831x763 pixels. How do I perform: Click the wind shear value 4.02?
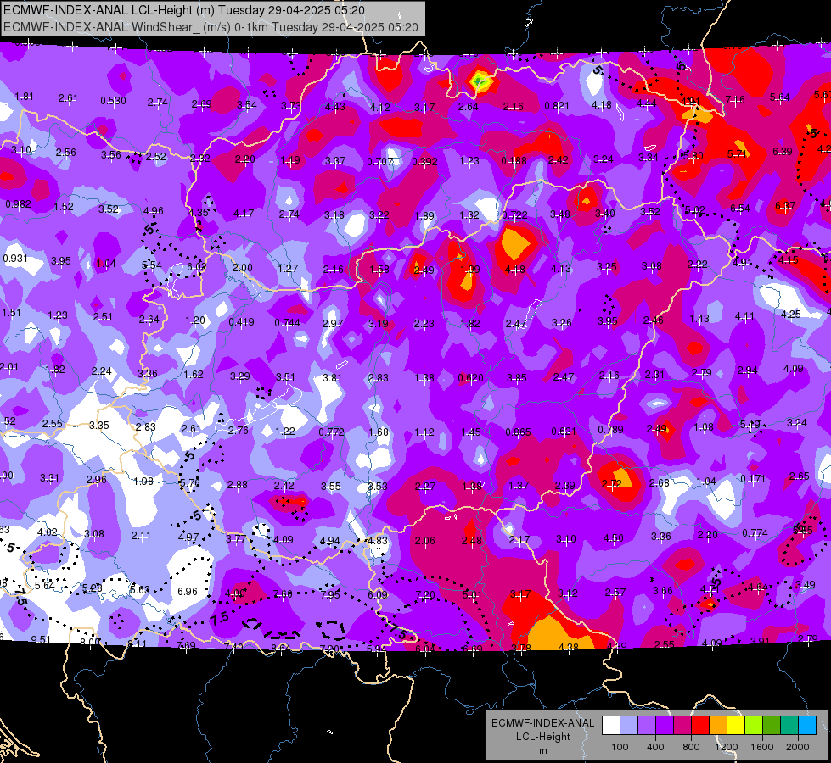point(47,532)
